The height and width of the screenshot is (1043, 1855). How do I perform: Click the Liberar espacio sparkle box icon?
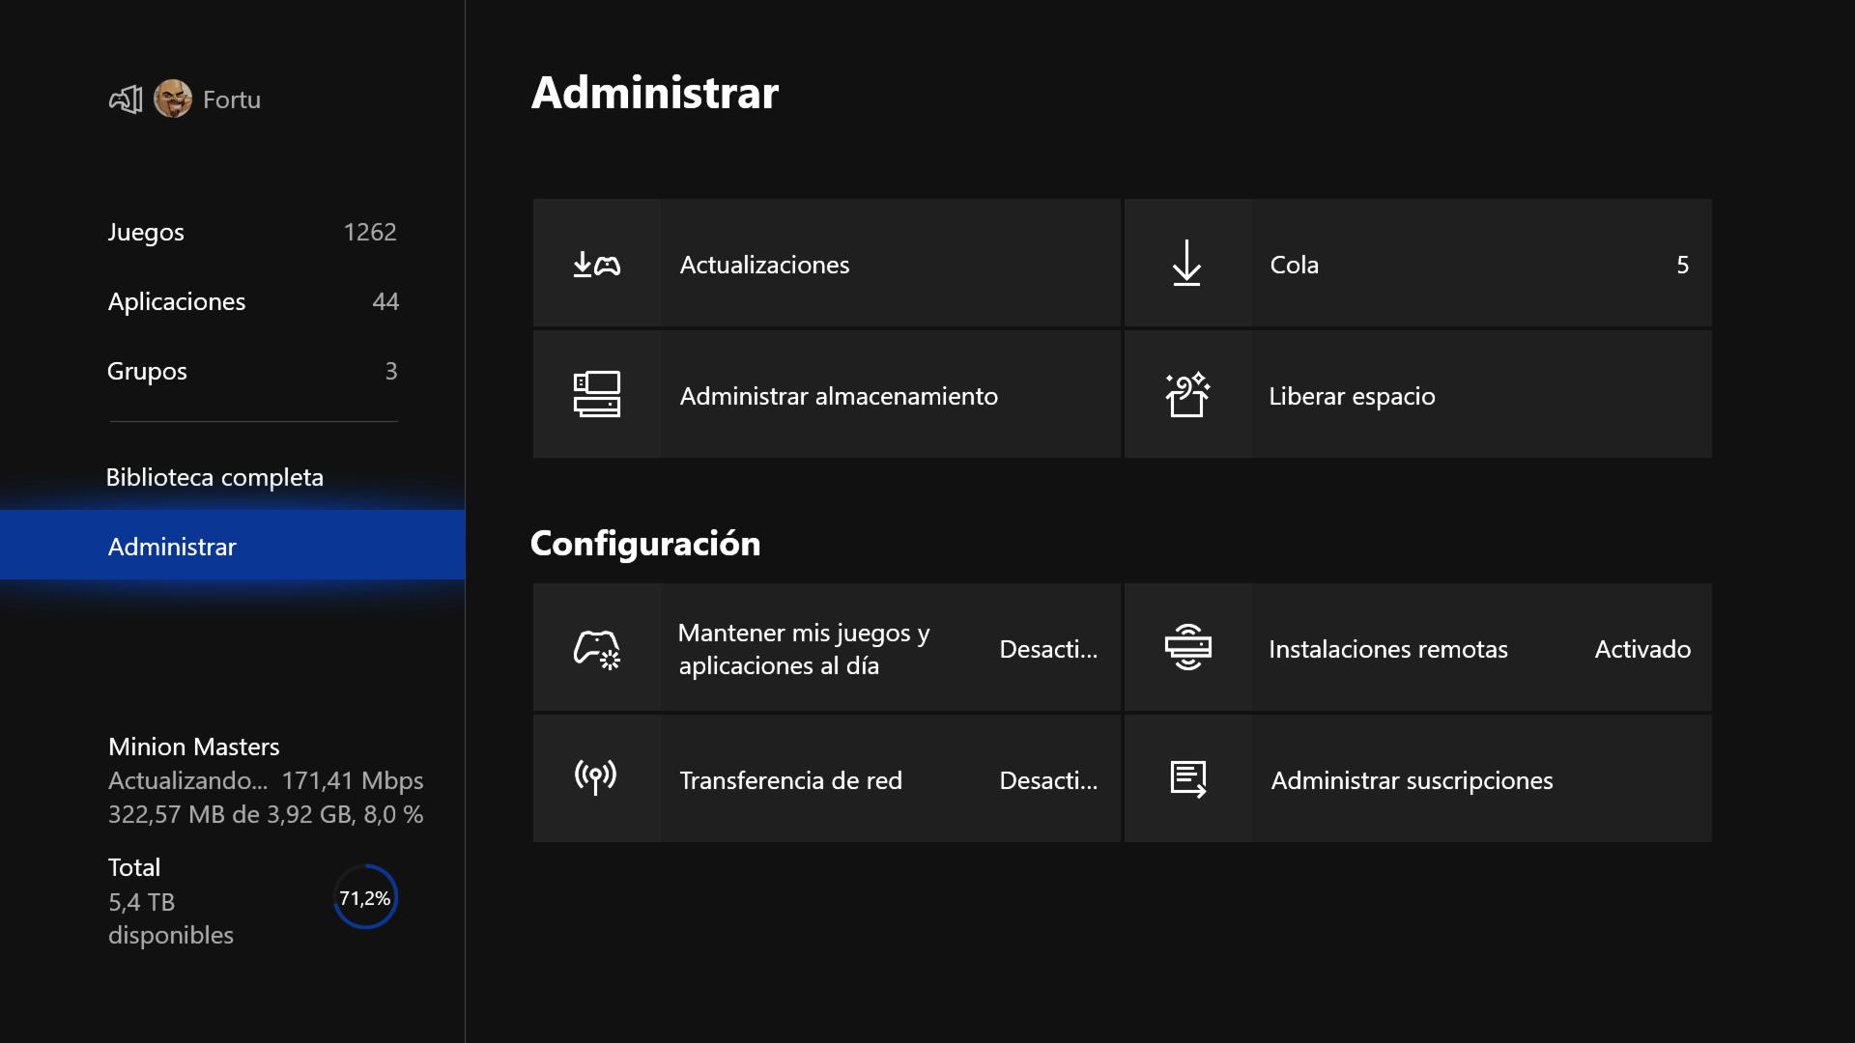tap(1186, 395)
